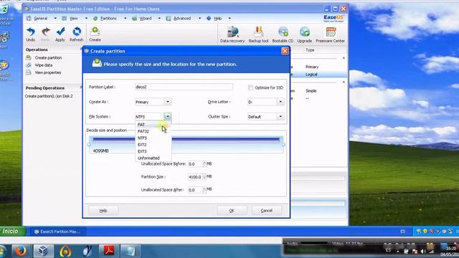The image size is (459, 258).
Task: Click the Help button in dialog
Action: tap(103, 211)
